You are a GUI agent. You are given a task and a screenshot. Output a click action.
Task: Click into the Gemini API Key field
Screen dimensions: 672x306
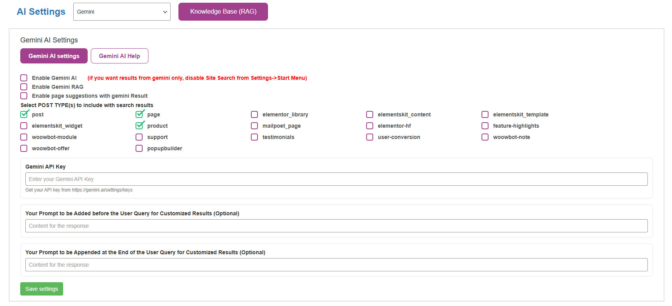(x=336, y=179)
